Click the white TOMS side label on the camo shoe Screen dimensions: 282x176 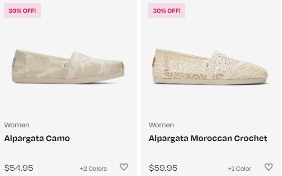coord(65,65)
